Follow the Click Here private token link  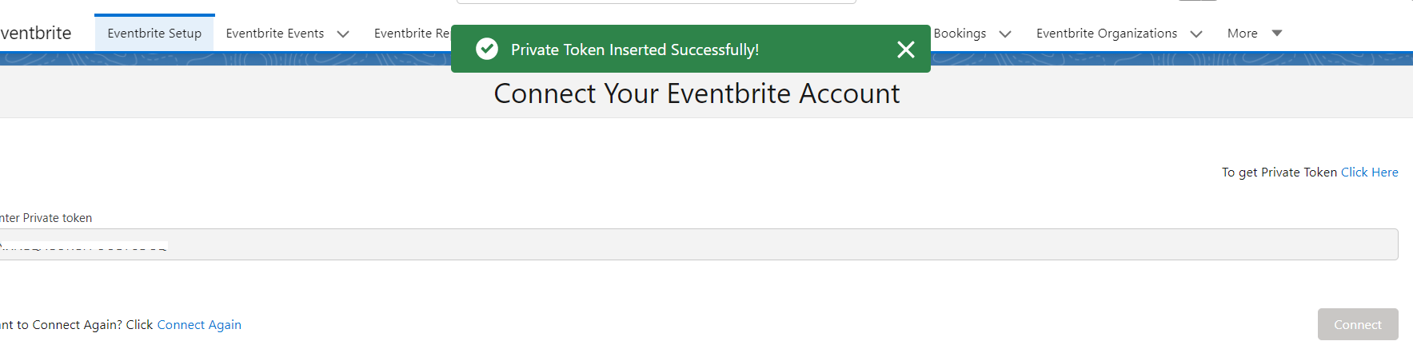point(1369,172)
